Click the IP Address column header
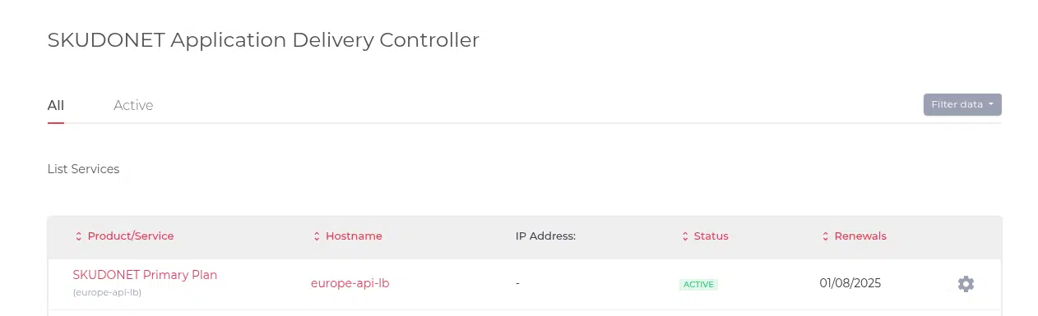This screenshot has height=316, width=1038. (545, 236)
